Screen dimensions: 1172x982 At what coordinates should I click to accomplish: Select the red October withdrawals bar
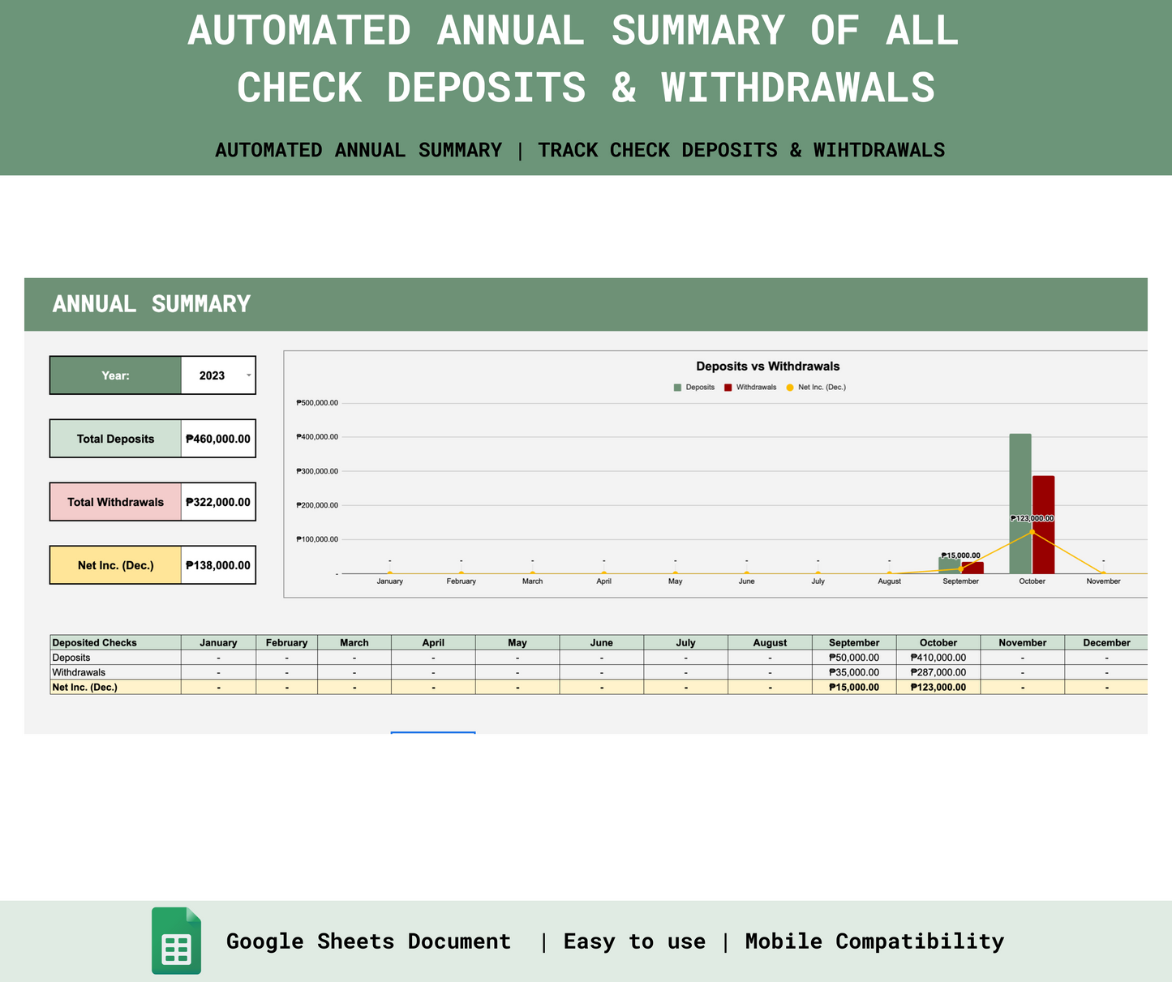(x=1043, y=524)
